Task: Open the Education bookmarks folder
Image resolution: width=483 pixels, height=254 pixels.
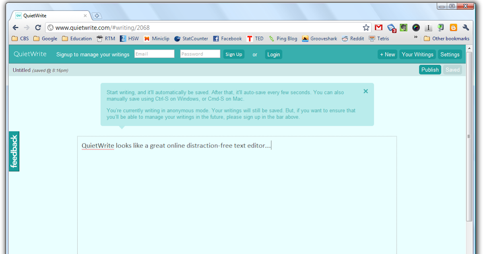Action: click(x=76, y=39)
